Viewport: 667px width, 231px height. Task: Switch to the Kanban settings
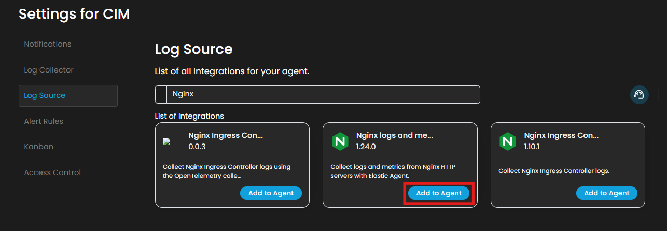pyautogui.click(x=39, y=147)
